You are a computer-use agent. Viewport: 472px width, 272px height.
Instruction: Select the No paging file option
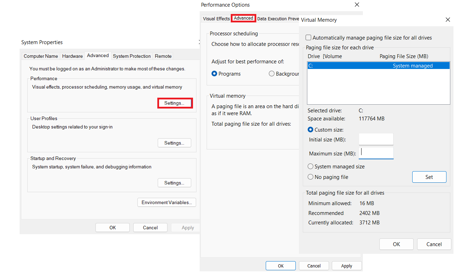310,177
